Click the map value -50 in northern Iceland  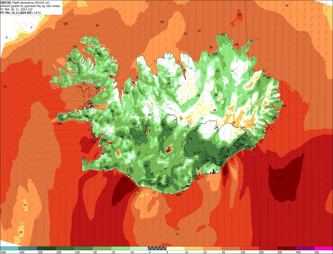coord(168,84)
